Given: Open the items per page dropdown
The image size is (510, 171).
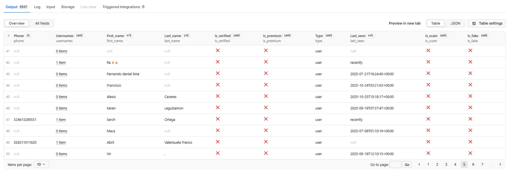Looking at the screenshot, I should pos(41,164).
